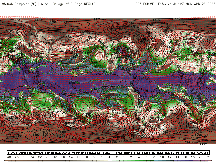Click "This service is based on data and products" text
Image resolution: width=216 pixels, height=162 pixels.
coord(150,153)
